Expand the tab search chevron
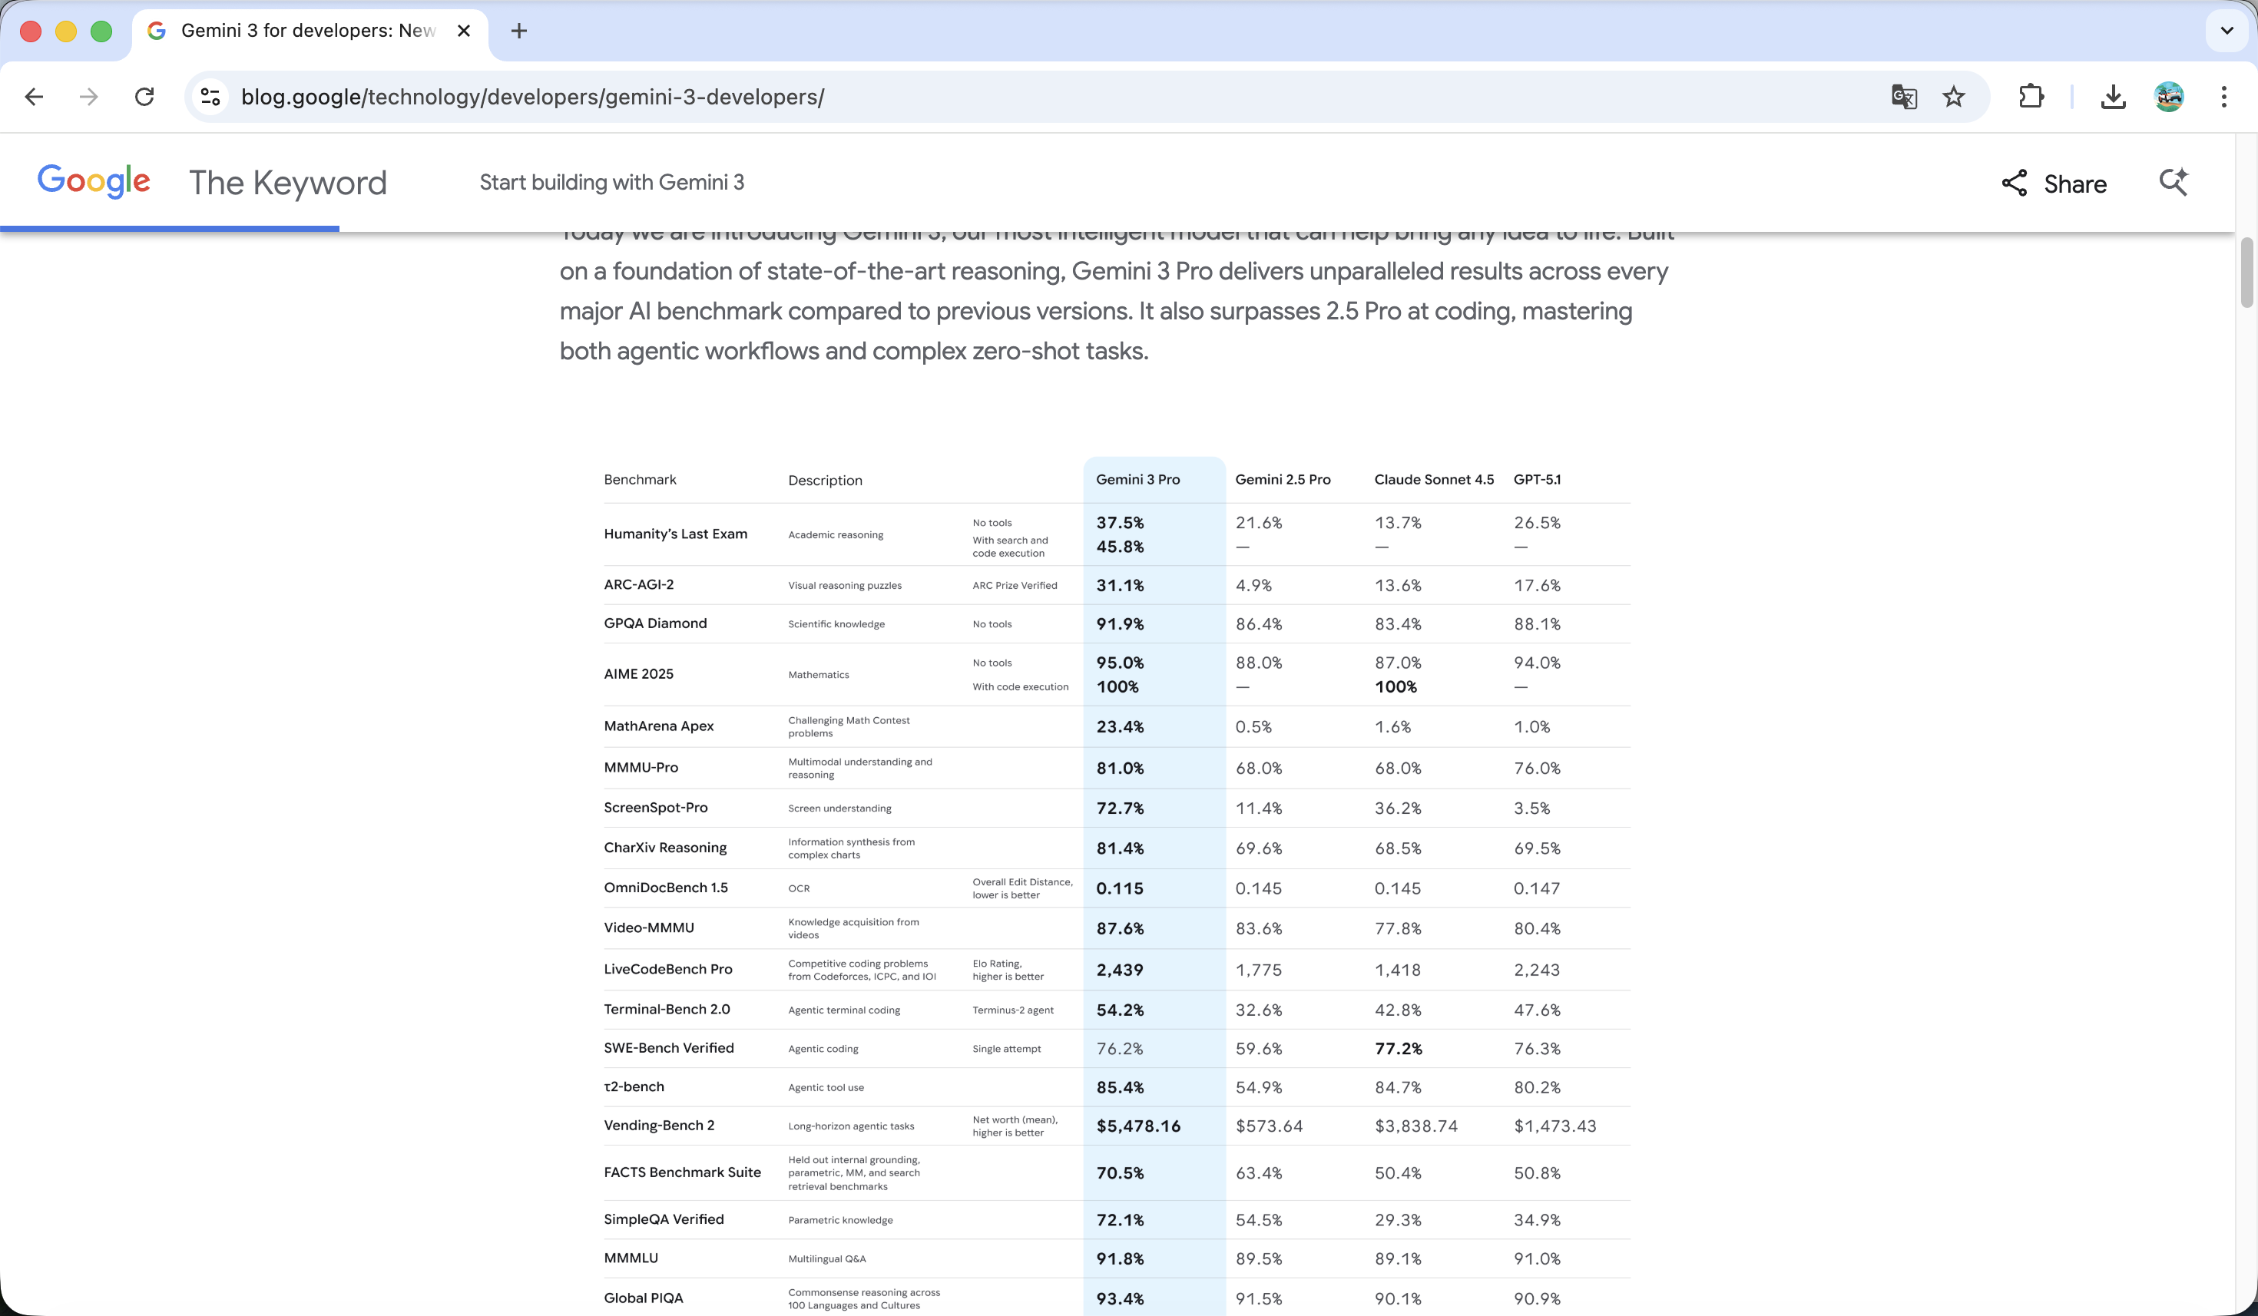This screenshot has height=1316, width=2258. tap(2227, 31)
